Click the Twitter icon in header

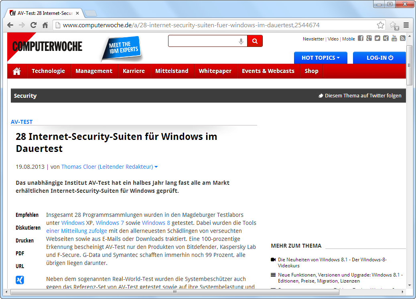pyautogui.click(x=377, y=38)
